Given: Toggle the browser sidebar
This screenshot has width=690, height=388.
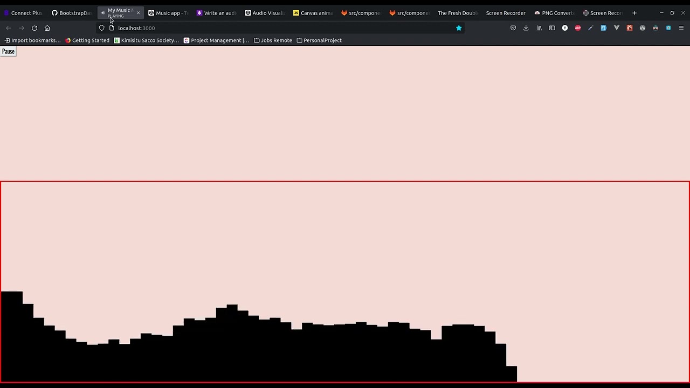Looking at the screenshot, I should 552,28.
